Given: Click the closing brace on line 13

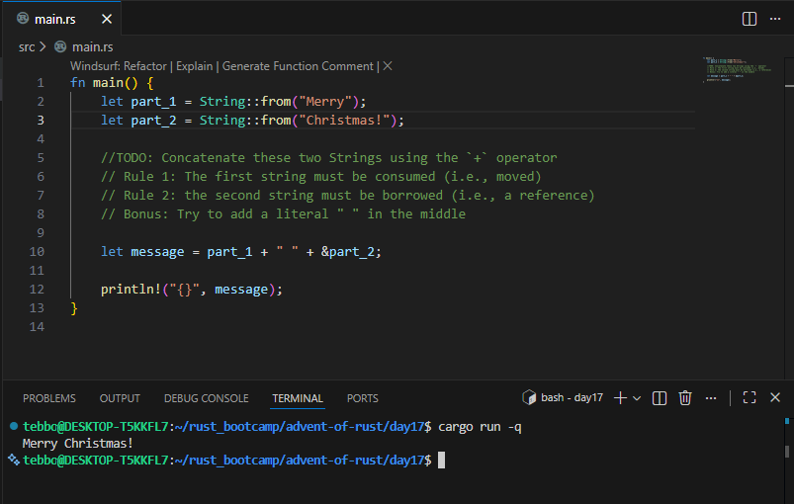Looking at the screenshot, I should pos(74,308).
